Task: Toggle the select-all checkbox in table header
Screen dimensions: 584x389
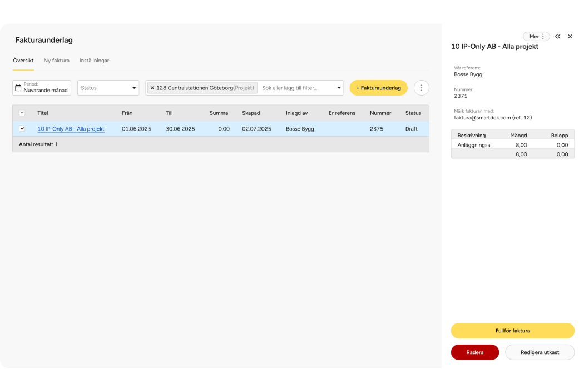Action: [22, 113]
